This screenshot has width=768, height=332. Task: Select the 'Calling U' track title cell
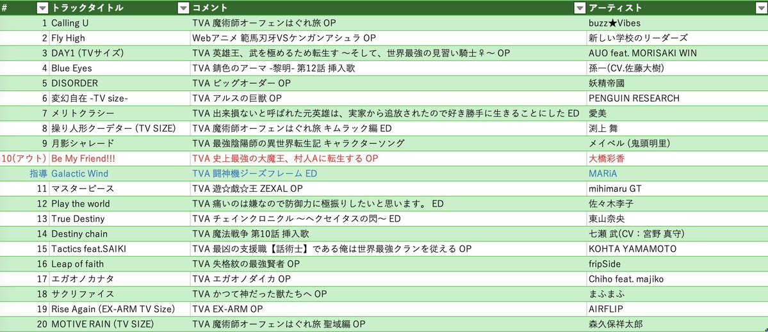coord(119,23)
